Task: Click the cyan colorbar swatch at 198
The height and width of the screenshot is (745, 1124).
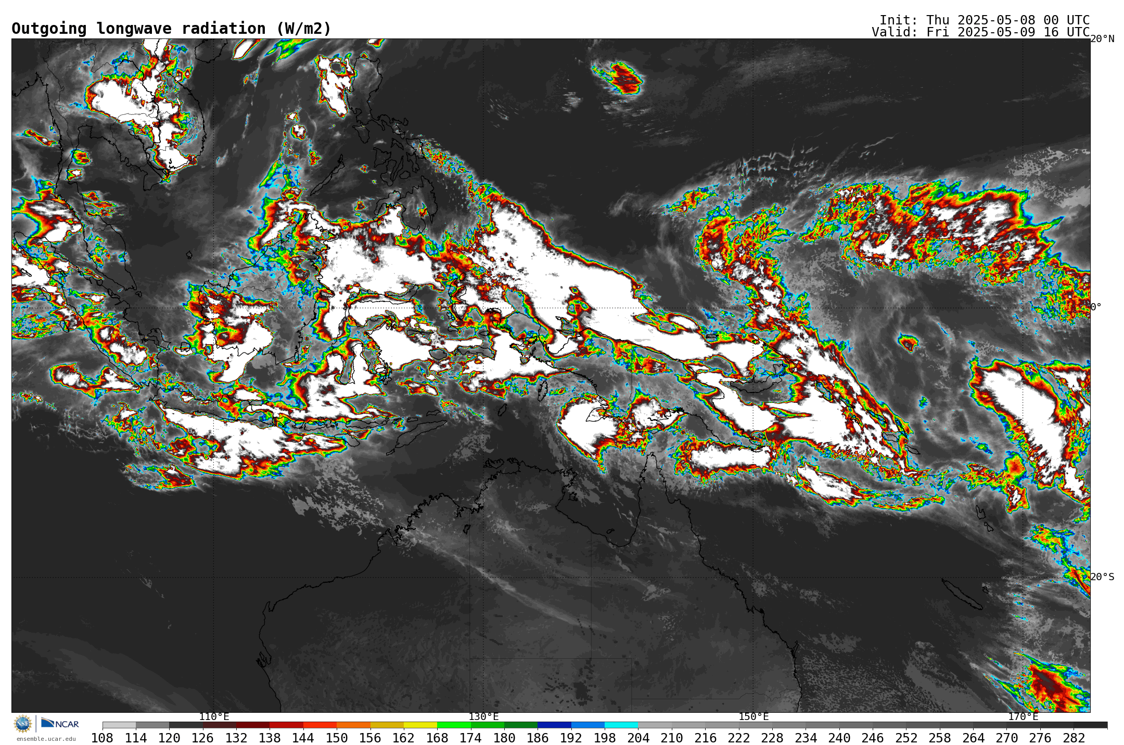Action: coord(621,725)
